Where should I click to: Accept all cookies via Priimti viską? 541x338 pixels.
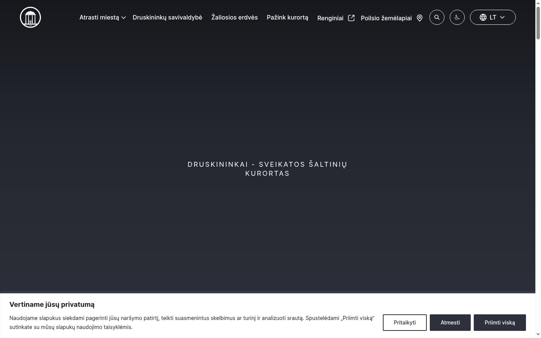(500, 323)
